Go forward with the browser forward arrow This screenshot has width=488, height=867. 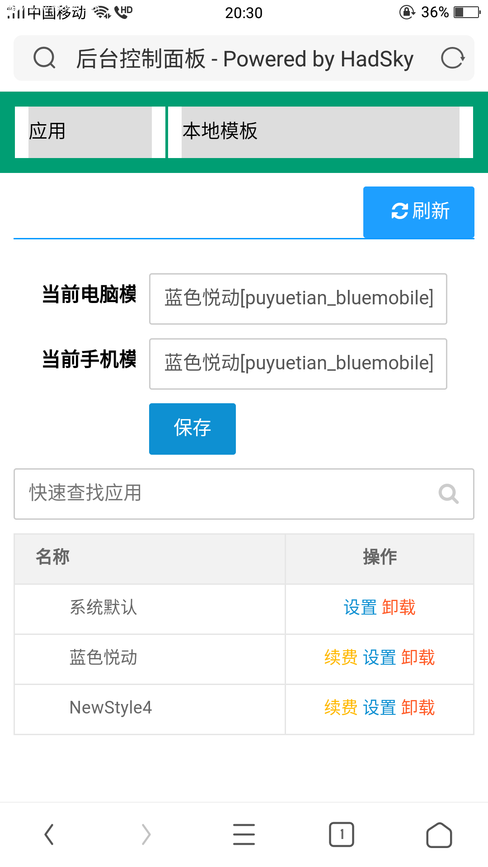146,834
